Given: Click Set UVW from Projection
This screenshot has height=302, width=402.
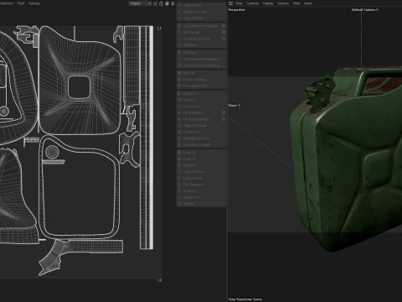Looking at the screenshot, I should pyautogui.click(x=201, y=26).
